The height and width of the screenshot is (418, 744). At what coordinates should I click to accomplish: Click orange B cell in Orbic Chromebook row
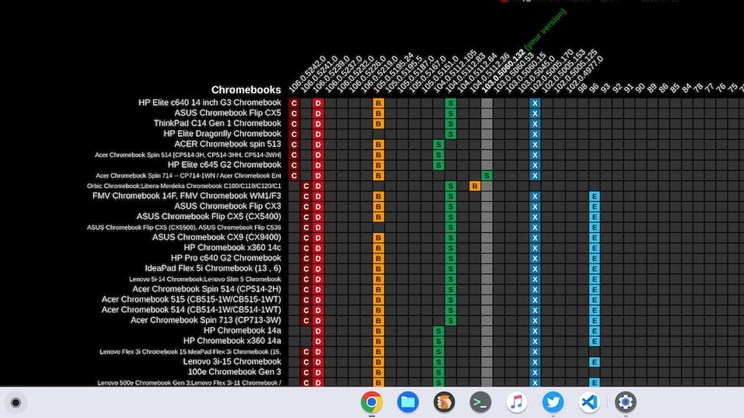click(474, 186)
